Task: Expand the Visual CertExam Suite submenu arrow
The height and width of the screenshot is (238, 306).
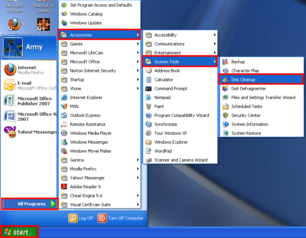Action: [138, 205]
